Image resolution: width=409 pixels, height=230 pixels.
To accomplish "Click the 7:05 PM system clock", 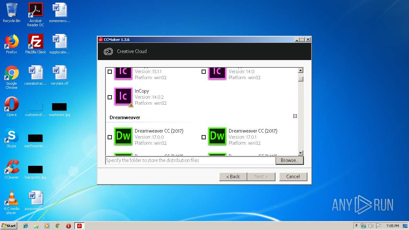I will [392, 226].
